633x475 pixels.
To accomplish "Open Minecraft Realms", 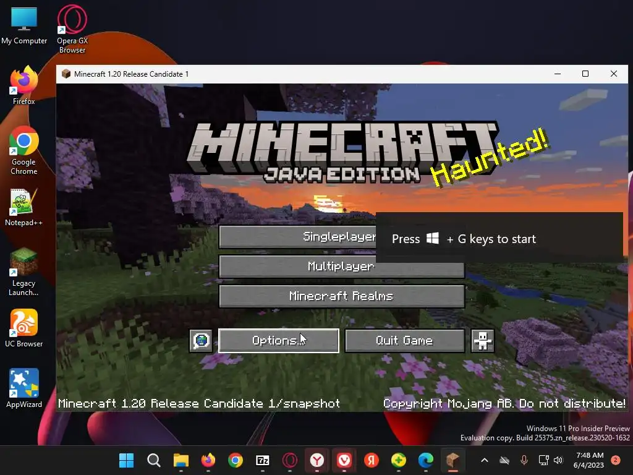I will tap(341, 296).
